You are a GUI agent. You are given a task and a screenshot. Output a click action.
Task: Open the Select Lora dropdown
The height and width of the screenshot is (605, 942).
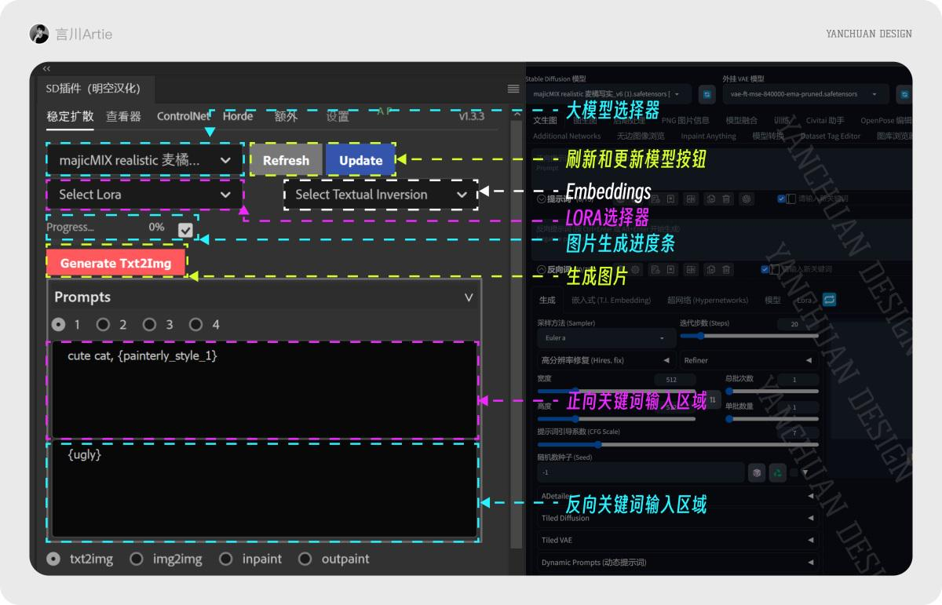click(x=143, y=194)
